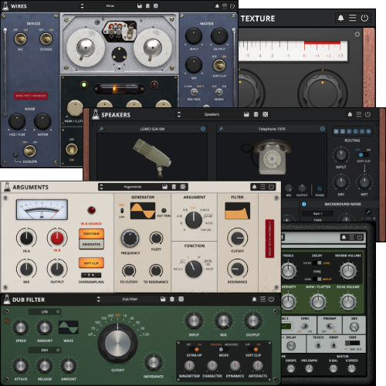Open the Arguments hamburger menu

262,187
